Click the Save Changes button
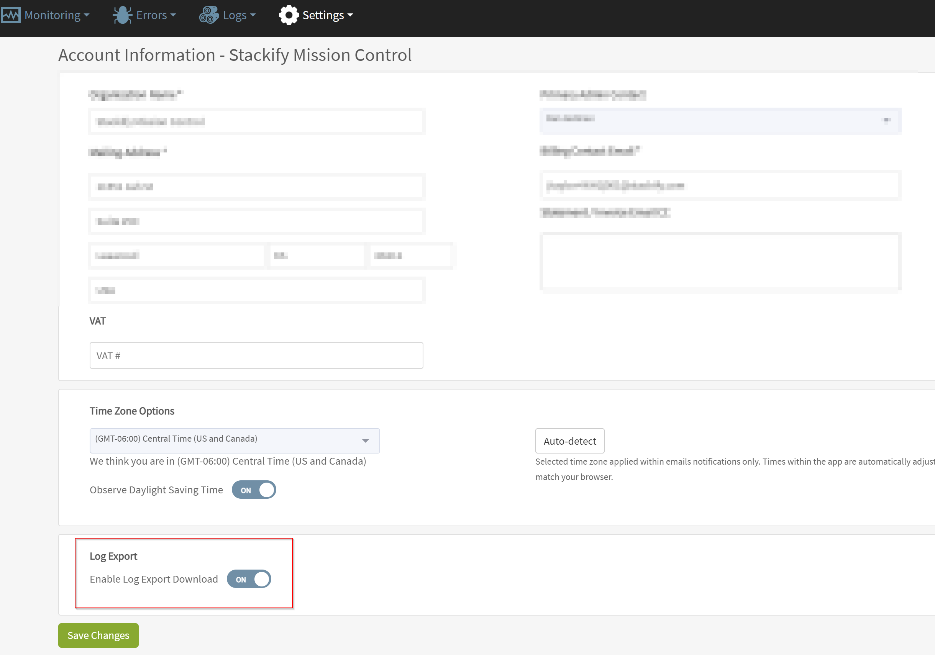Screen dimensions: 935x655 pyautogui.click(x=98, y=635)
